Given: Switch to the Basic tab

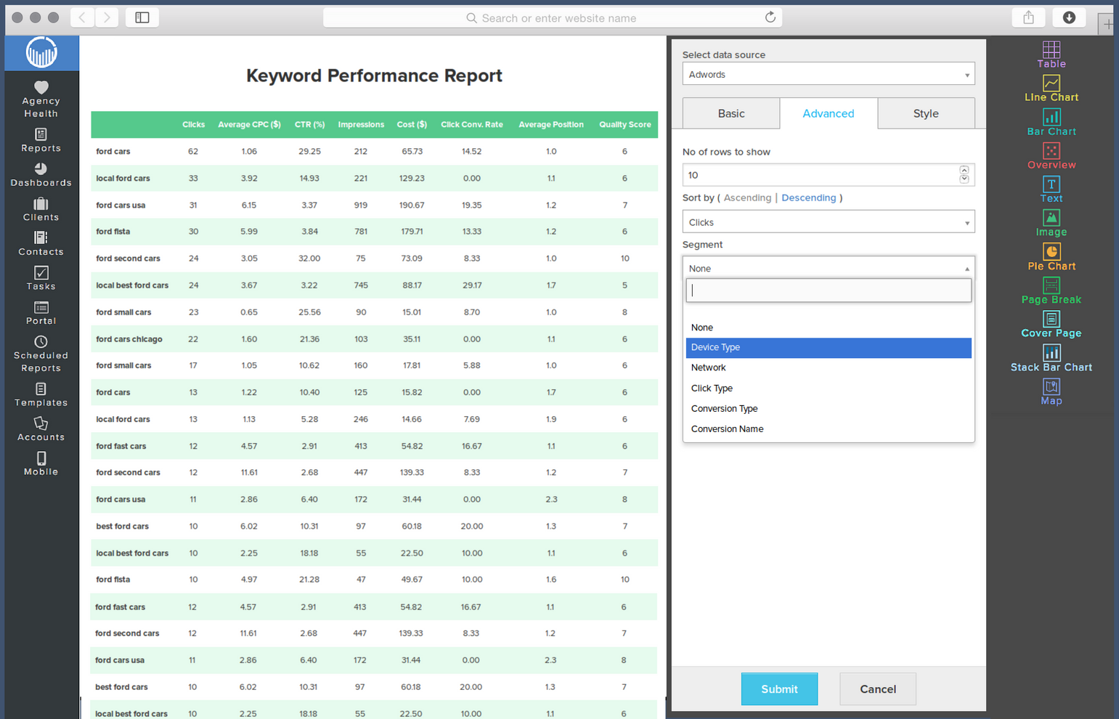Looking at the screenshot, I should click(731, 113).
